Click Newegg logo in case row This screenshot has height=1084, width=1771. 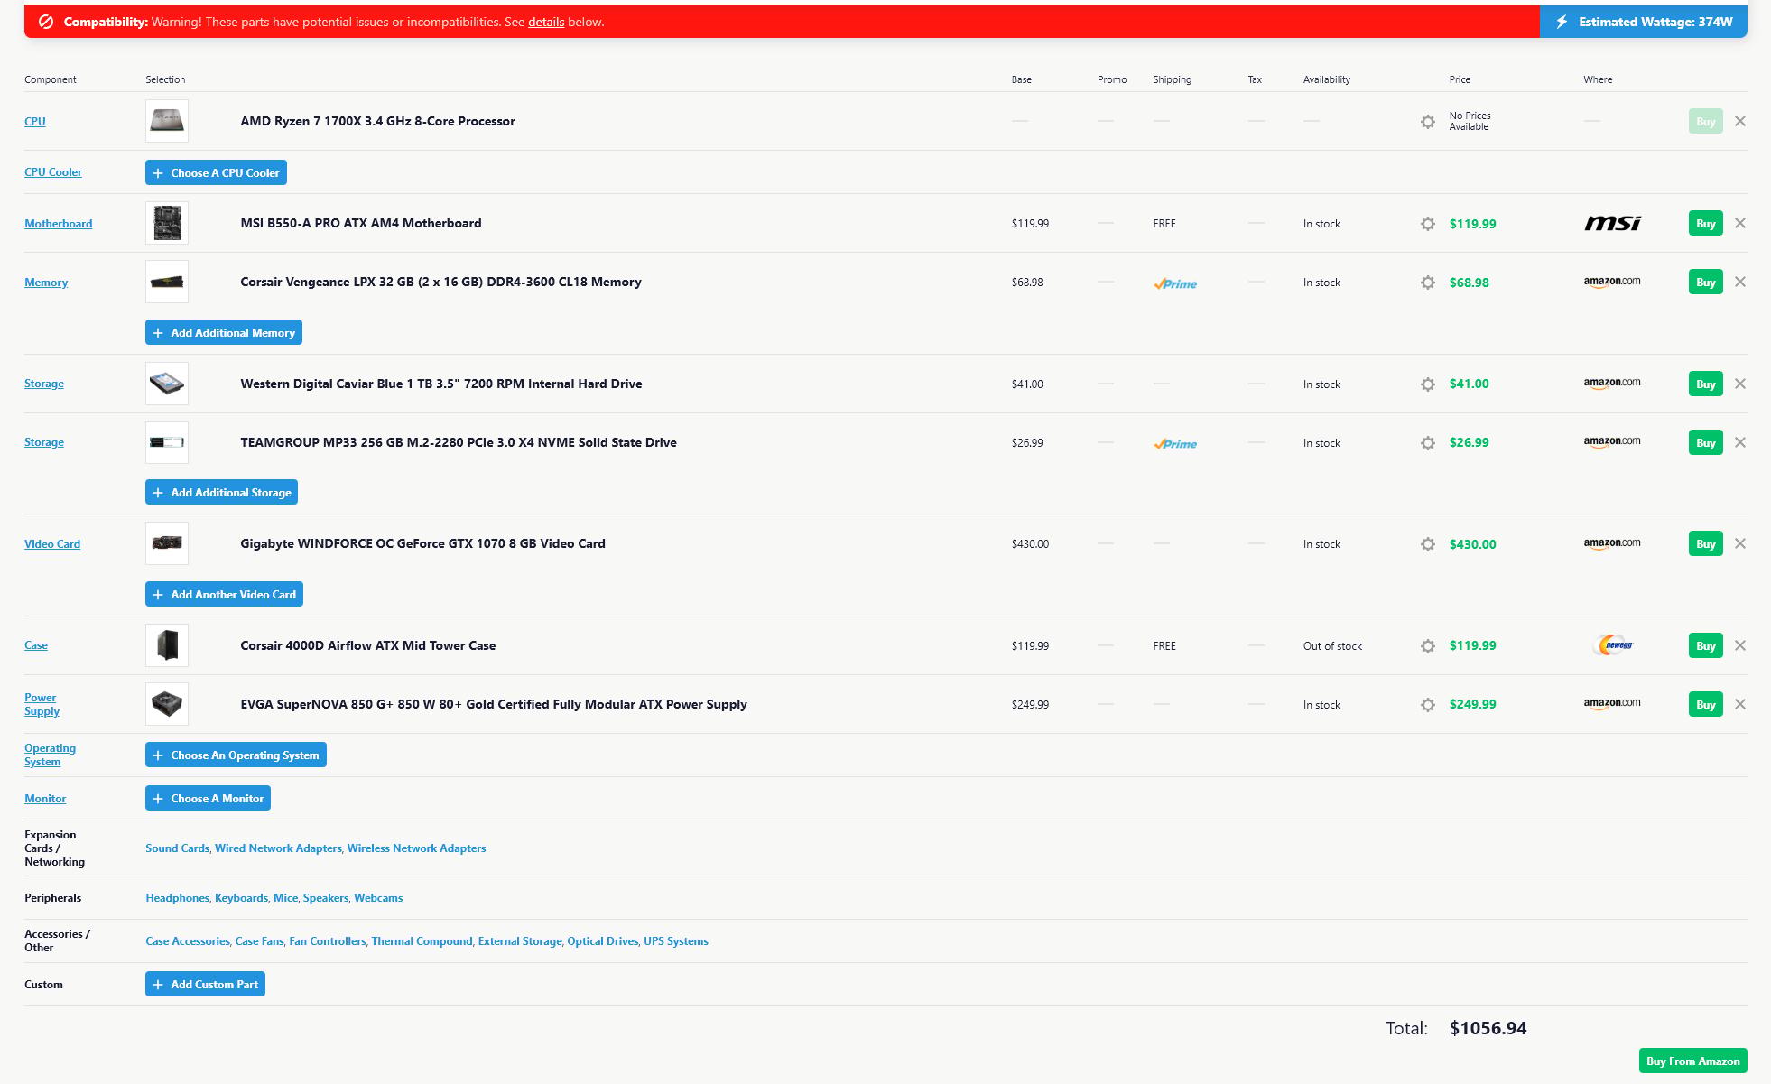click(1614, 645)
